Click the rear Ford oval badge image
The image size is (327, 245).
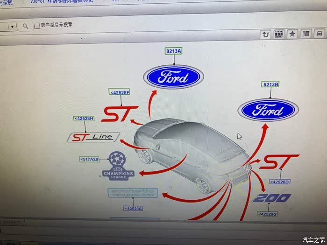click(268, 110)
